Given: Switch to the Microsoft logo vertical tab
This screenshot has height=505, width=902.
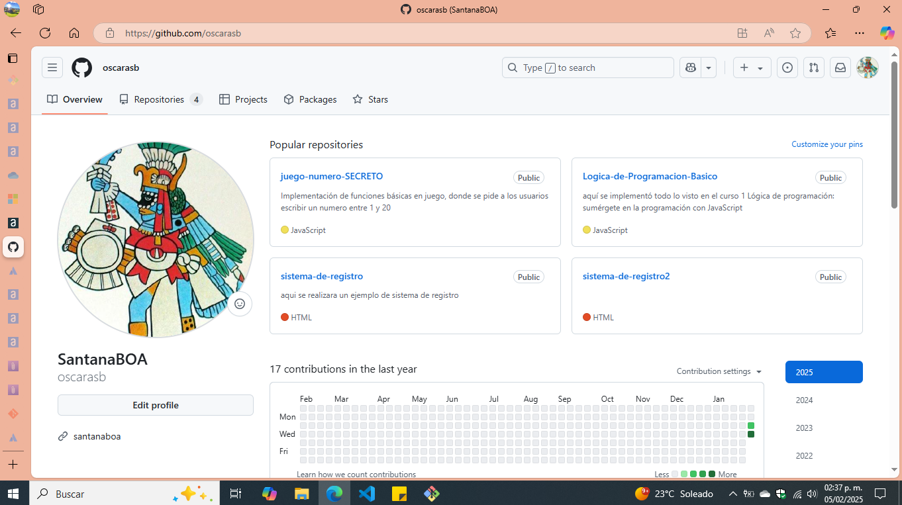Looking at the screenshot, I should tap(13, 199).
